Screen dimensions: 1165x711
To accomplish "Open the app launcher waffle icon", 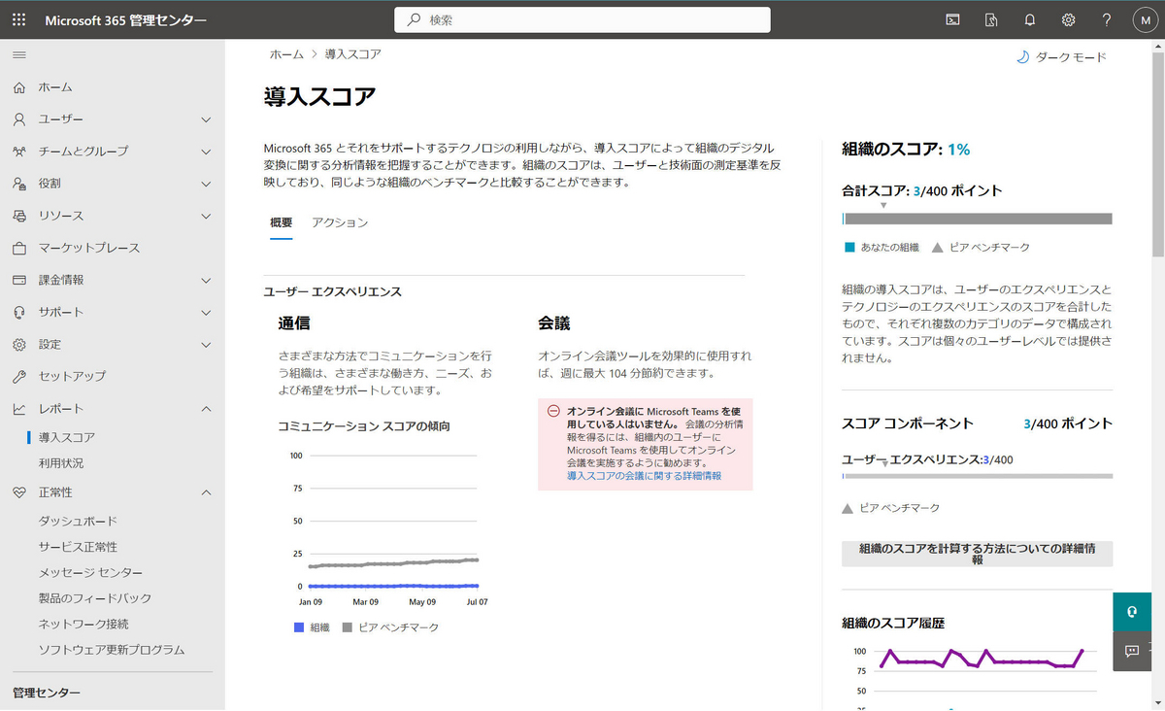I will [19, 19].
